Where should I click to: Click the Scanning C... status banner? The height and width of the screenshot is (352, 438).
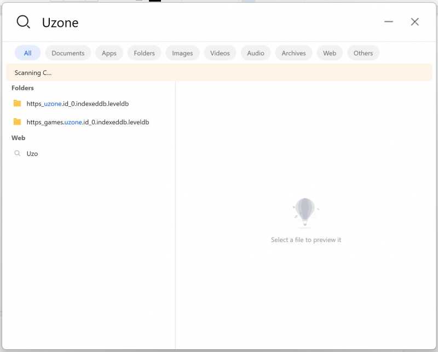[x=219, y=73]
